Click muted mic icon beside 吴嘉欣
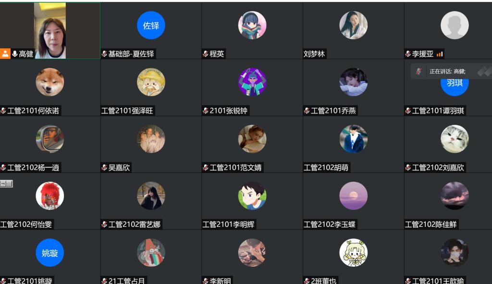Screen dimensions: 492x284 coord(104,168)
